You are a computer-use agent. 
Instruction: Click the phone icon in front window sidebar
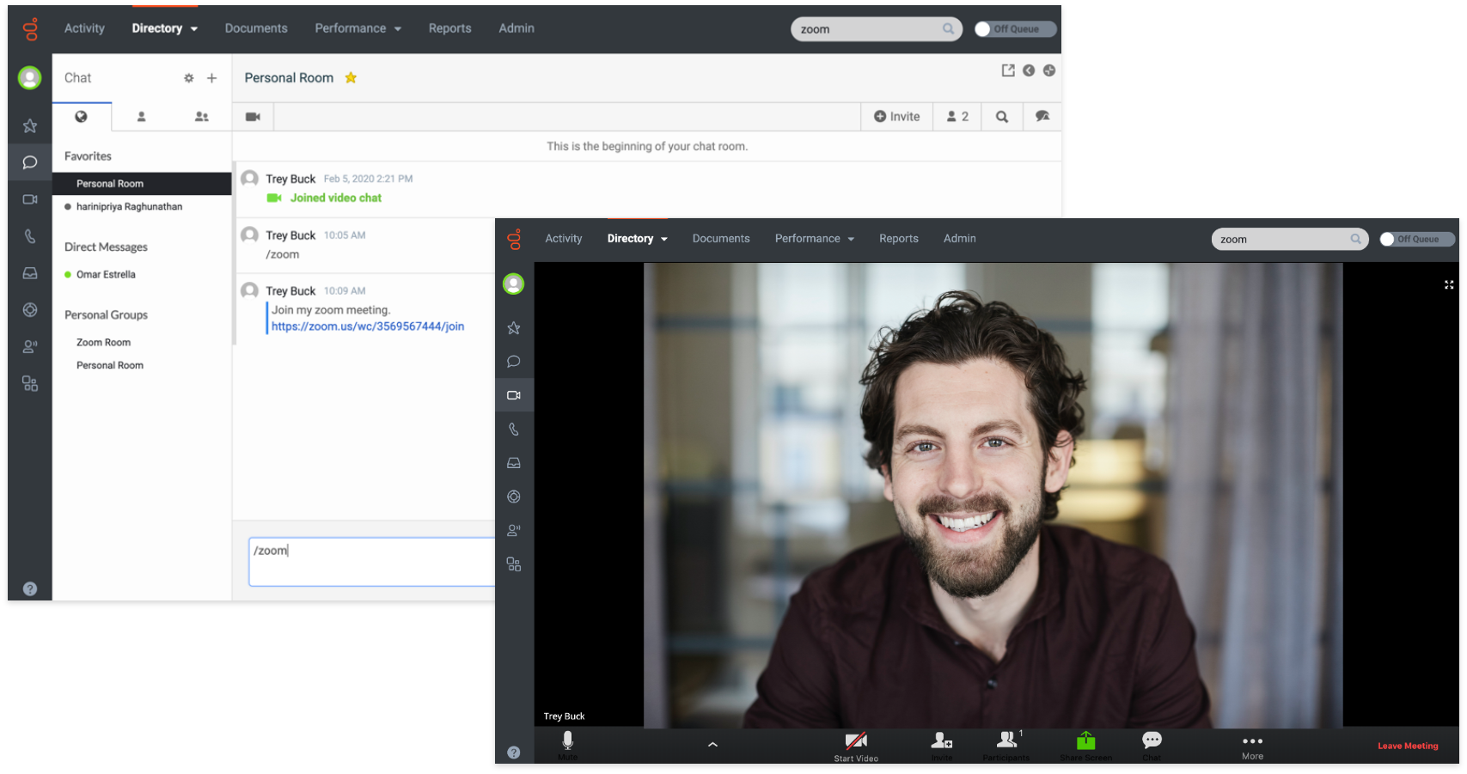coord(514,430)
